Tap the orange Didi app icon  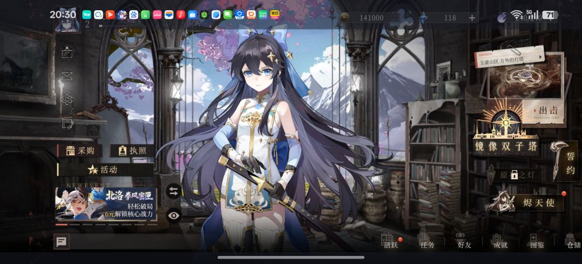pos(251,15)
